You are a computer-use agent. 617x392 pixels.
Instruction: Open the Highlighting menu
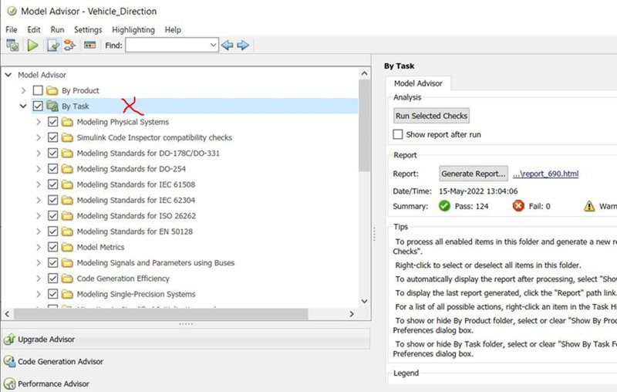(133, 30)
